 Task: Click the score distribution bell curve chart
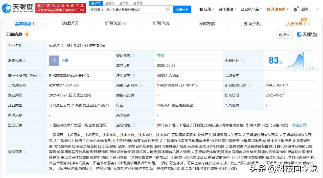(x=301, y=61)
